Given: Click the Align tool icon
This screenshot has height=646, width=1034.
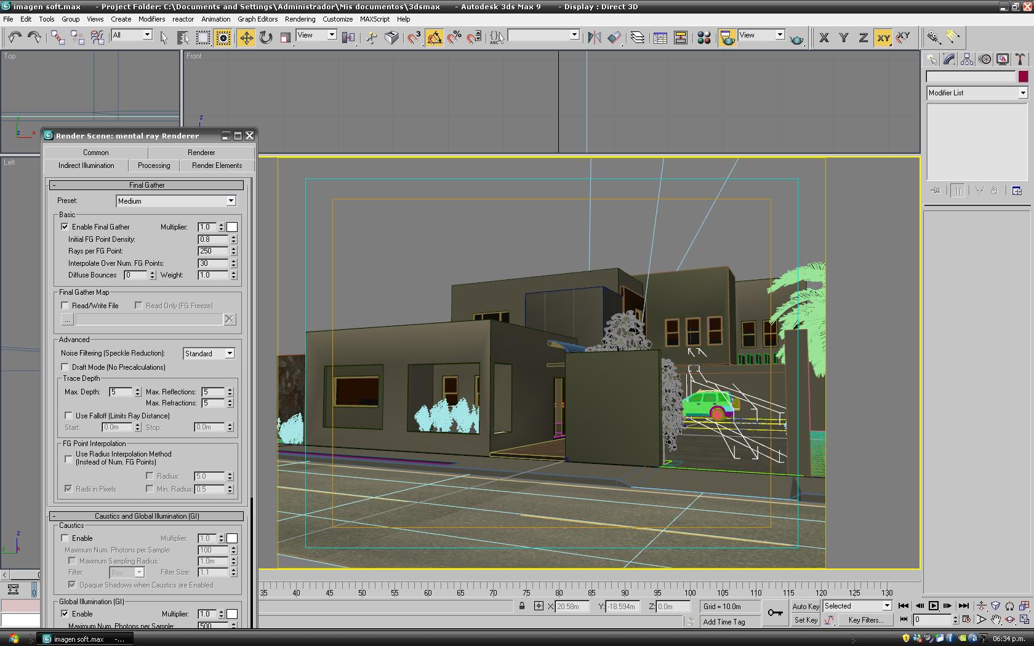Looking at the screenshot, I should coord(614,38).
